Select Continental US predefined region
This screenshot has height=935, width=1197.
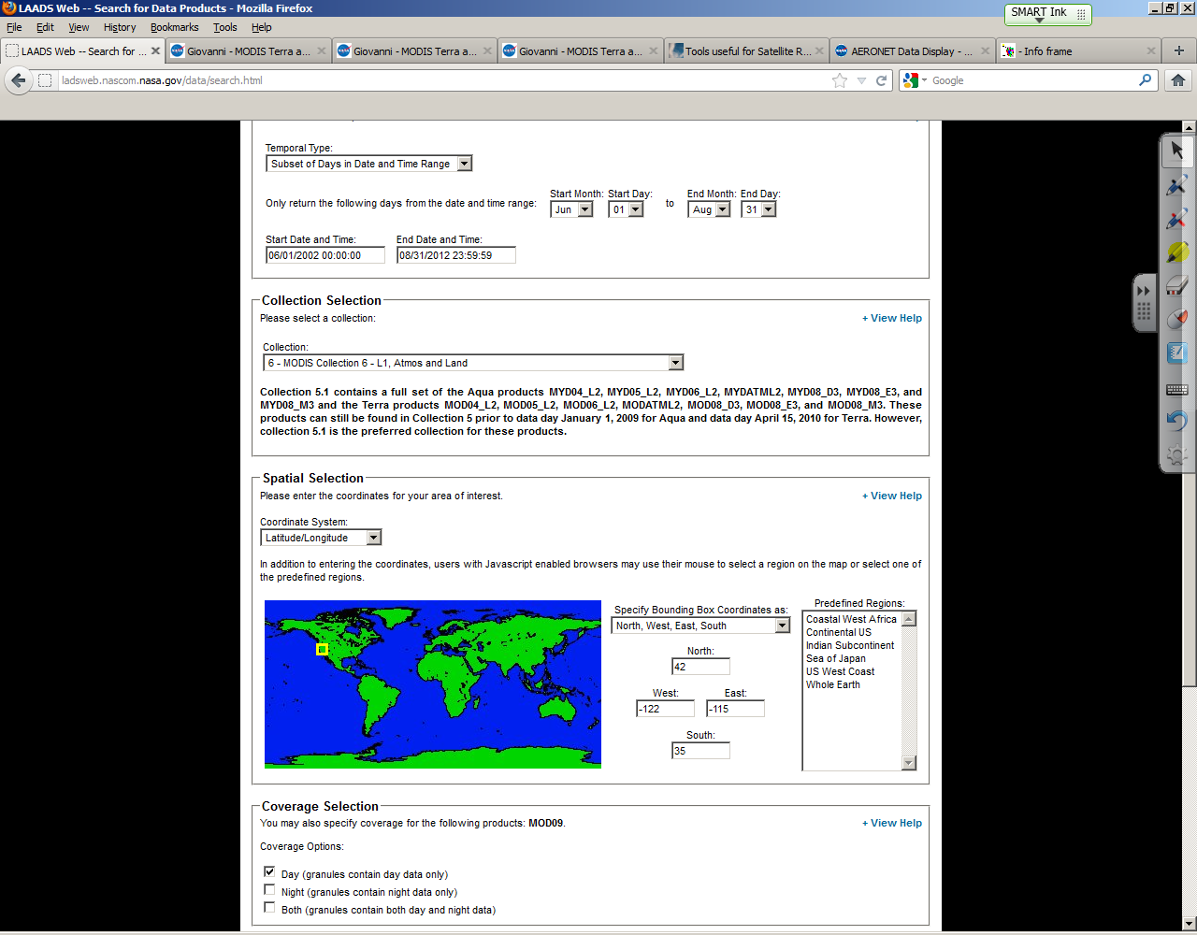point(838,632)
